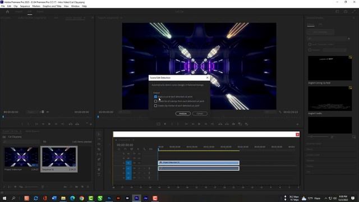Viewport: 359px width, 202px height.
Task: Open Program monitor button editor plus icon
Action: tap(297, 124)
